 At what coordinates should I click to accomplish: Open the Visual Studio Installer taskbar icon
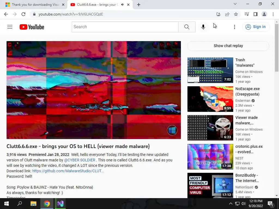tap(60, 204)
